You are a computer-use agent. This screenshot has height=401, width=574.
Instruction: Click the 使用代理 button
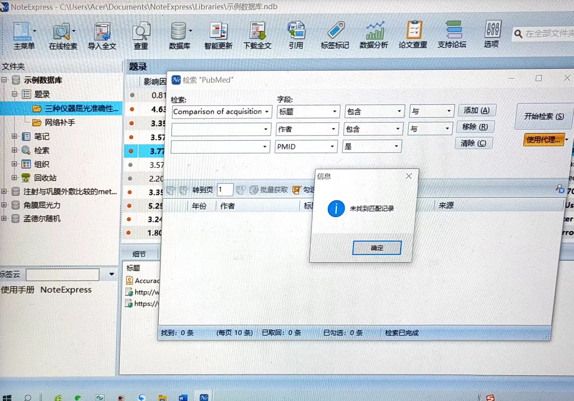coord(544,140)
